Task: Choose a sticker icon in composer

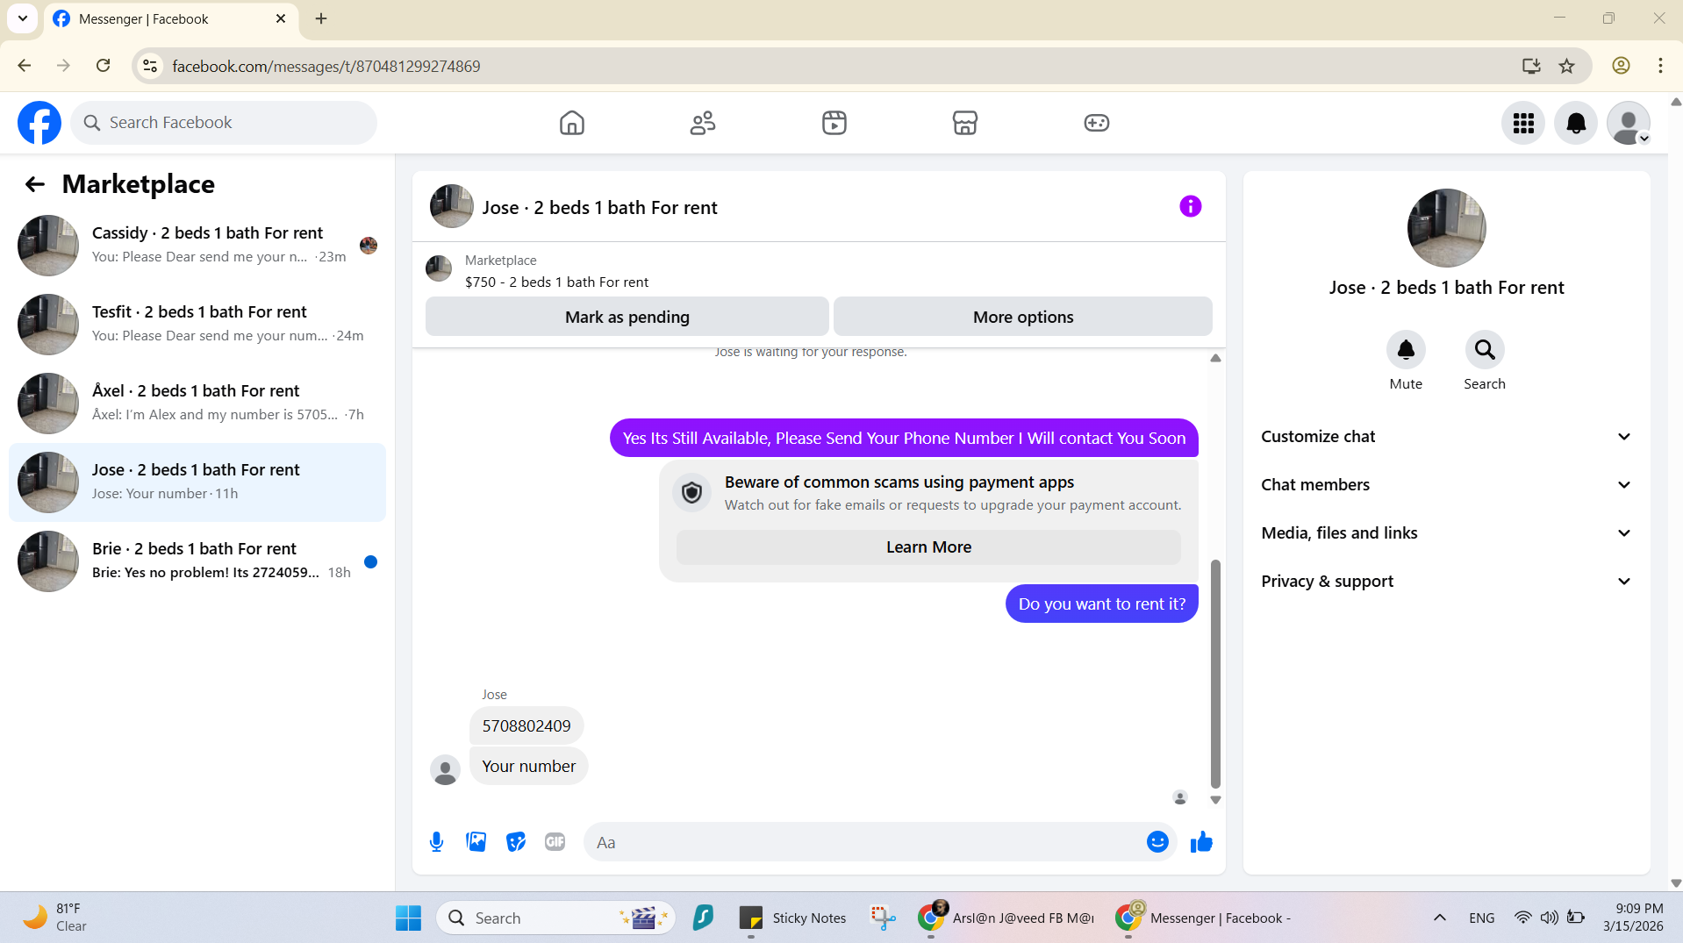Action: point(516,842)
